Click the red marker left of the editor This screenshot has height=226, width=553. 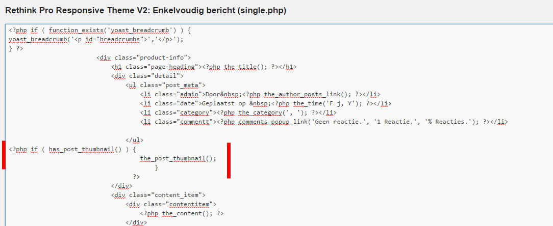point(4,155)
